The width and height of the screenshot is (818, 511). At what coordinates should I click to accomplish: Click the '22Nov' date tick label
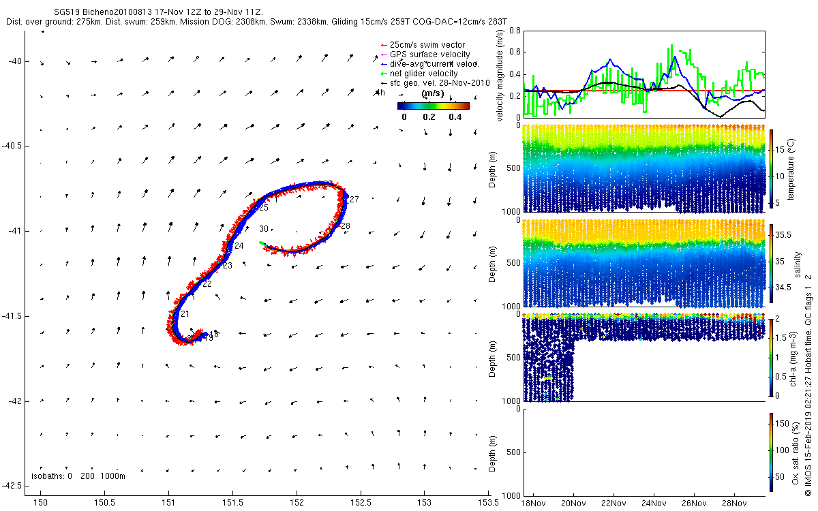613,503
